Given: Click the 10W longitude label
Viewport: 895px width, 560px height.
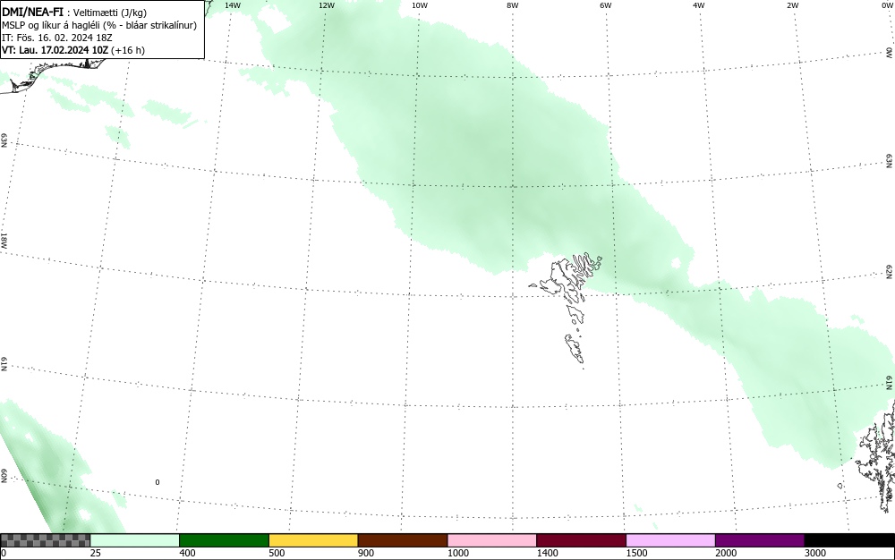Looking at the screenshot, I should coord(420,5).
